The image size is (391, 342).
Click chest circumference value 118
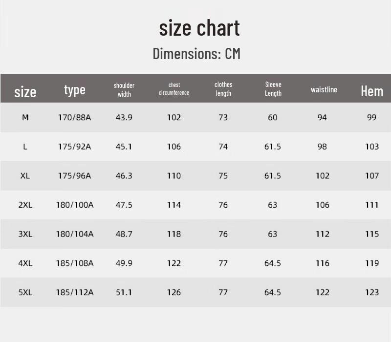tap(174, 234)
